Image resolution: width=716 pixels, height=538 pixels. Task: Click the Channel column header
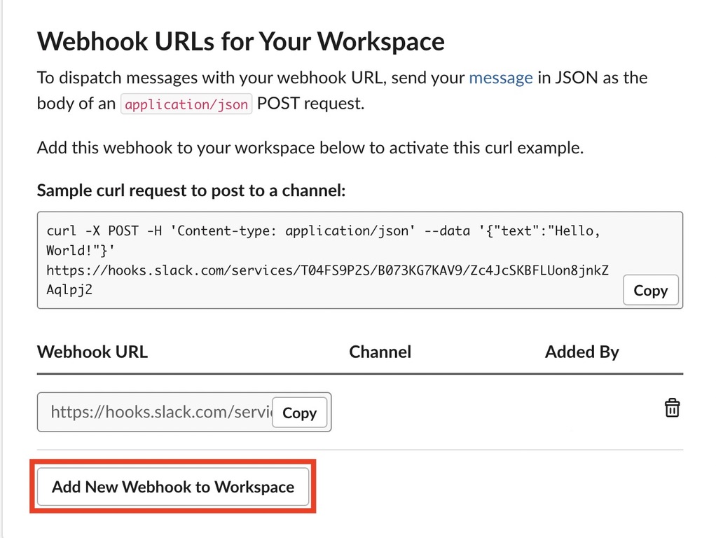(380, 352)
